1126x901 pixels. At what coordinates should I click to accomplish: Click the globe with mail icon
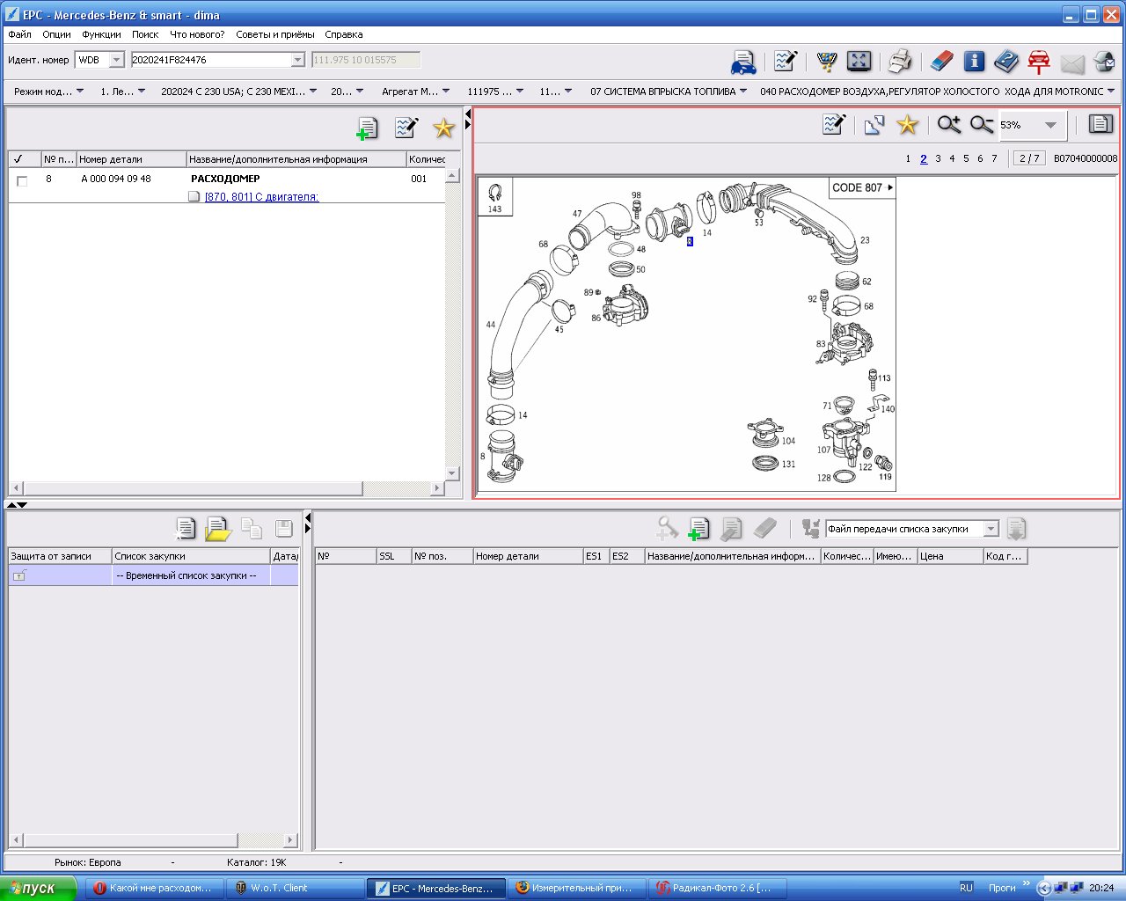[1104, 62]
